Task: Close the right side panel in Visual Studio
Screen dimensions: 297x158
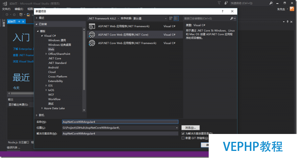Action: [291, 22]
